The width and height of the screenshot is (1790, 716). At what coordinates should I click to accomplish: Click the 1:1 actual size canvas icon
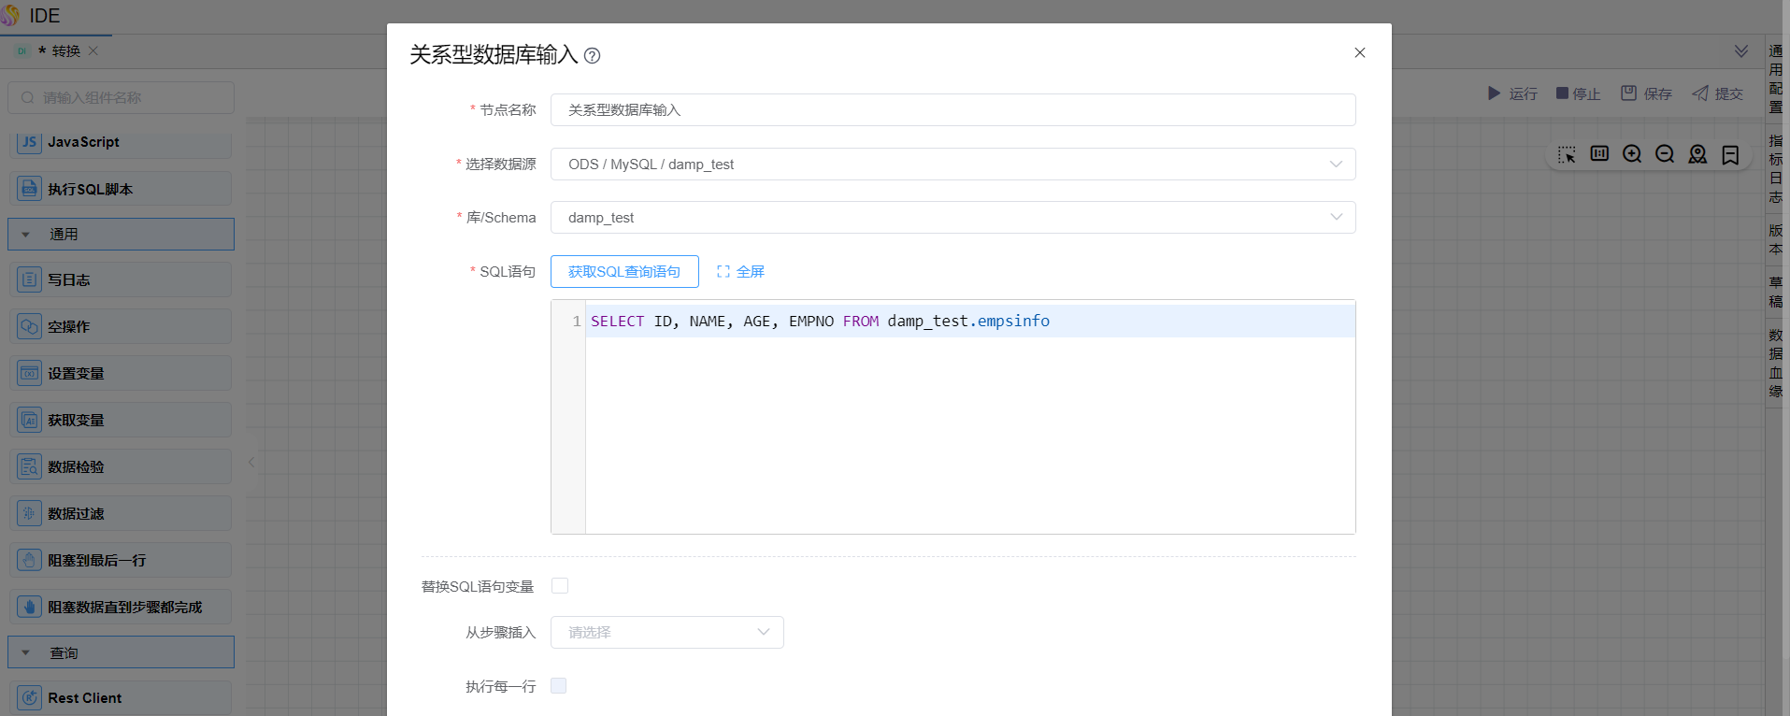[x=1599, y=154]
